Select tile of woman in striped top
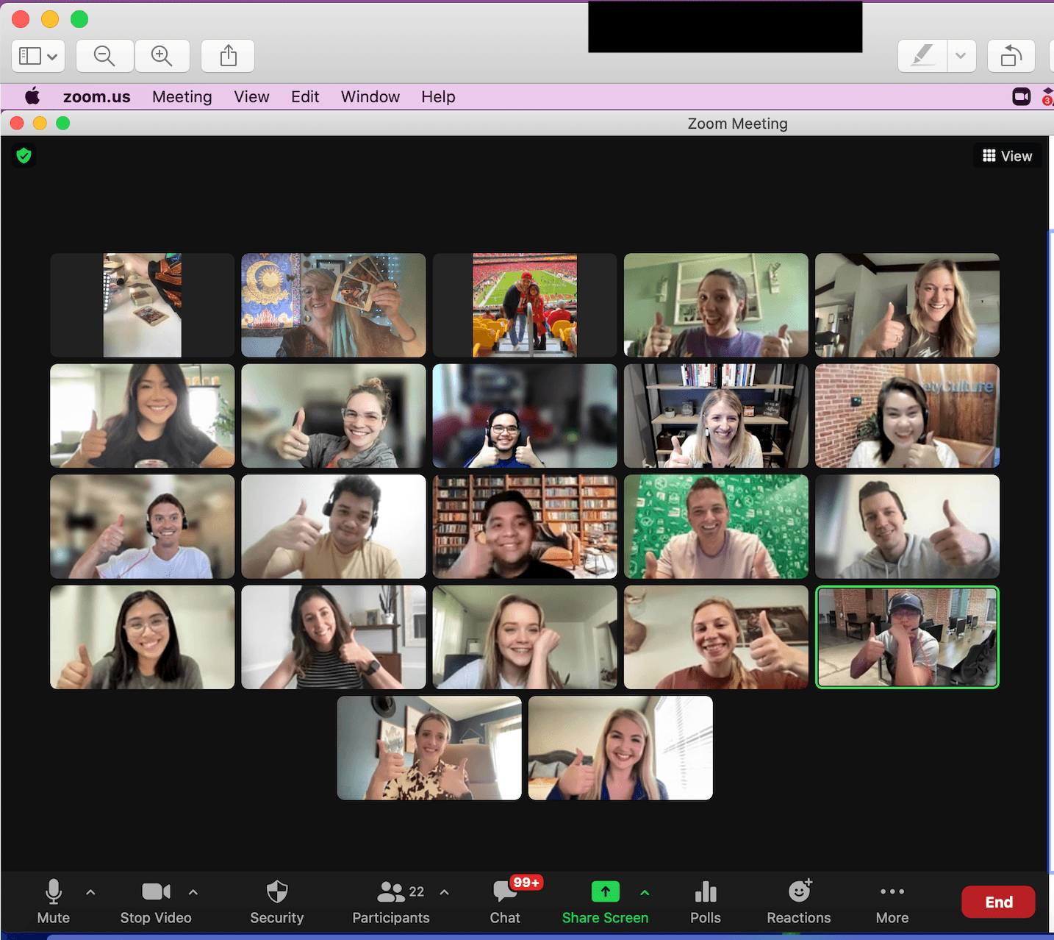The image size is (1054, 940). pos(334,637)
